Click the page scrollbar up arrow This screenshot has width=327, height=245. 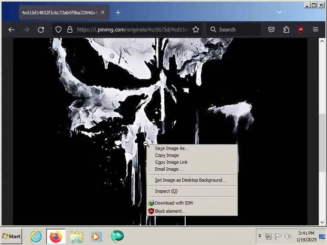click(322, 41)
